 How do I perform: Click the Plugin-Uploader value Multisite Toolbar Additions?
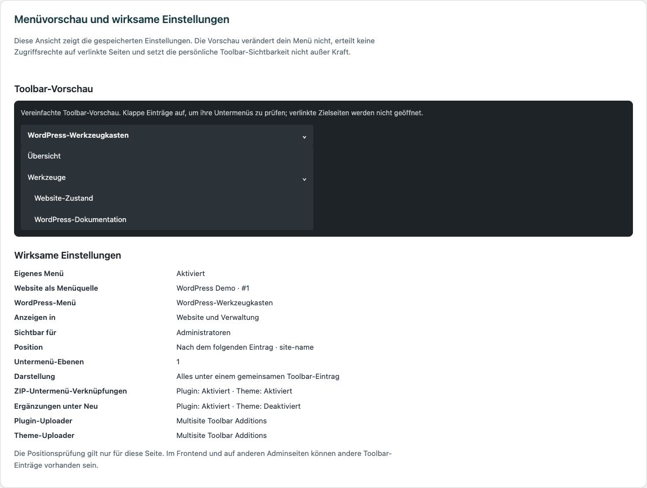point(222,421)
